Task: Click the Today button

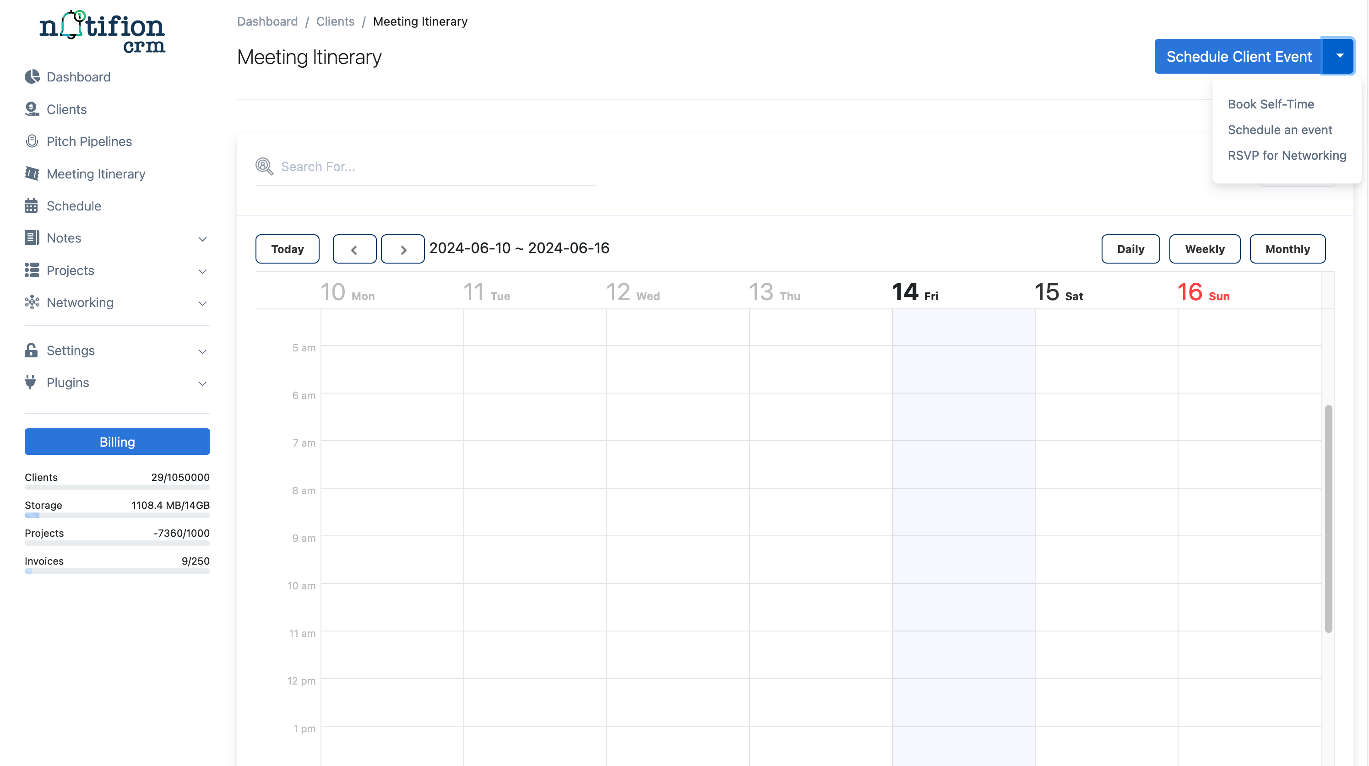Action: point(288,248)
